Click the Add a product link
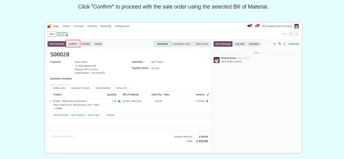 pyautogui.click(x=61, y=115)
